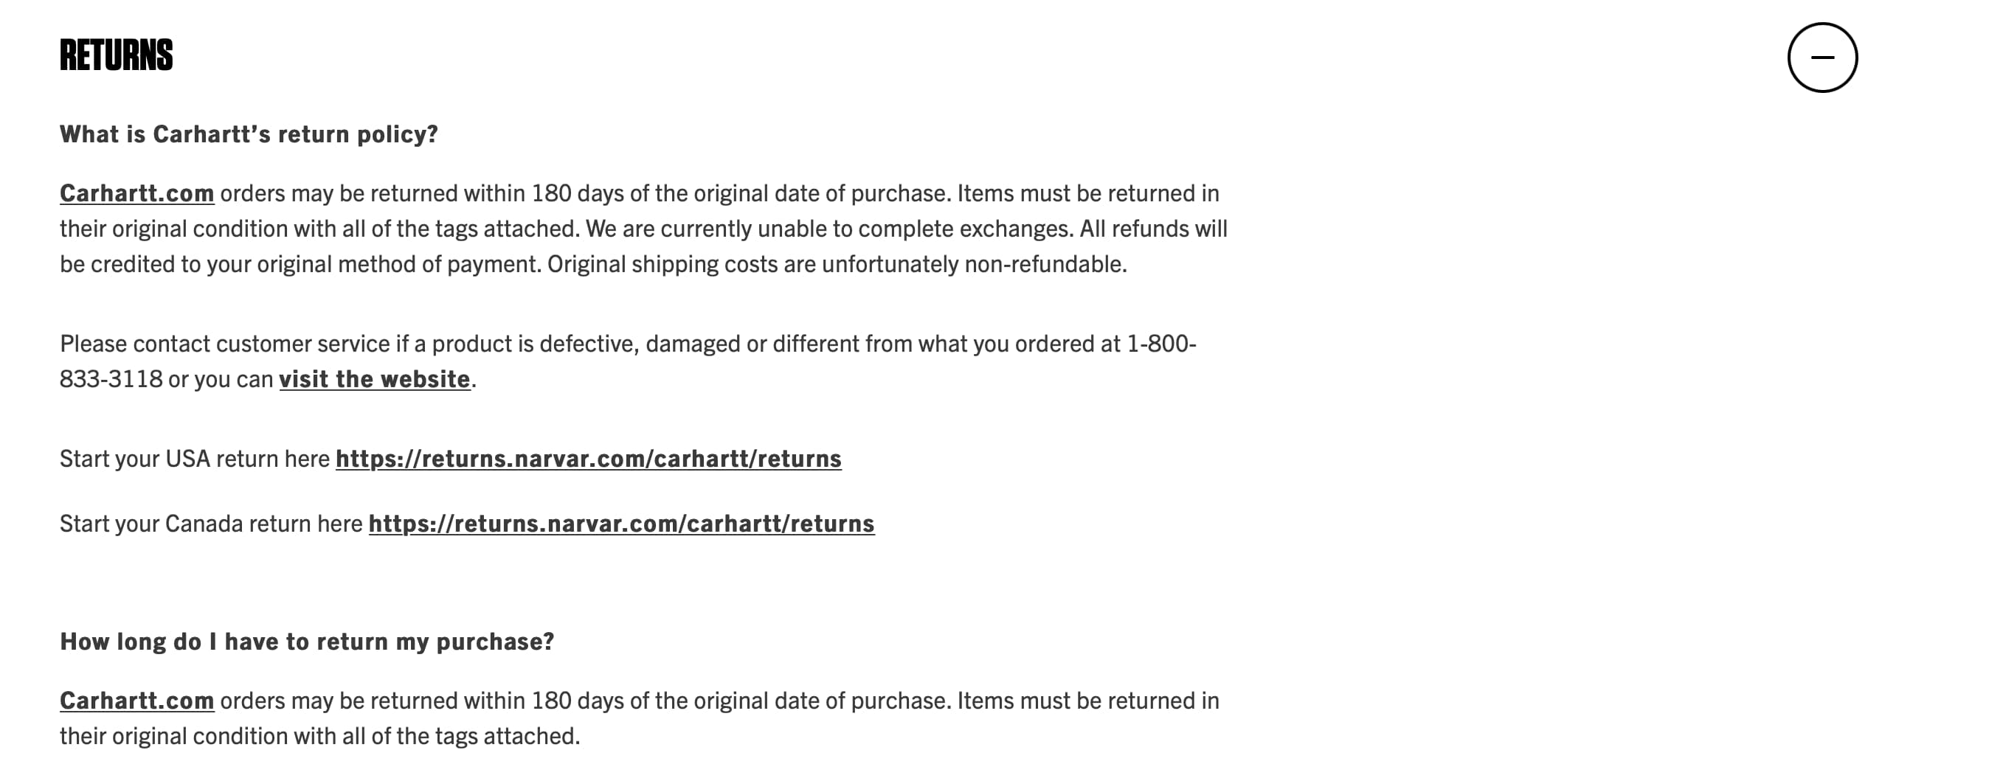Image resolution: width=2003 pixels, height=781 pixels.
Task: Start a Canada return via the narvar link
Action: point(622,524)
